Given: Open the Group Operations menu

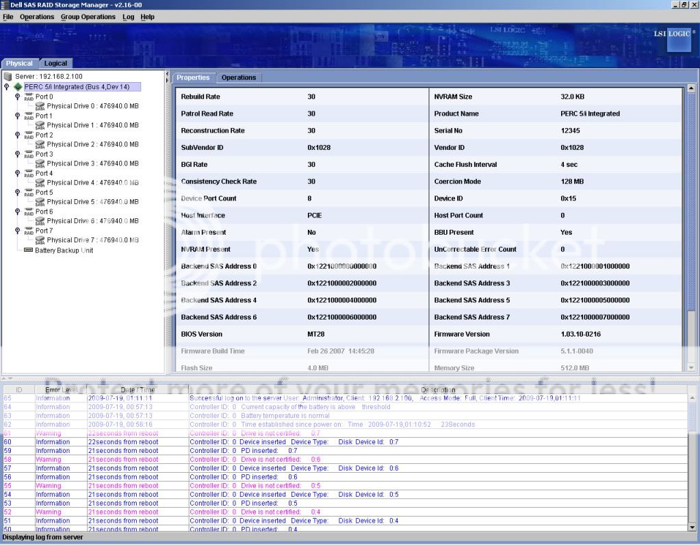Looking at the screenshot, I should click(88, 16).
